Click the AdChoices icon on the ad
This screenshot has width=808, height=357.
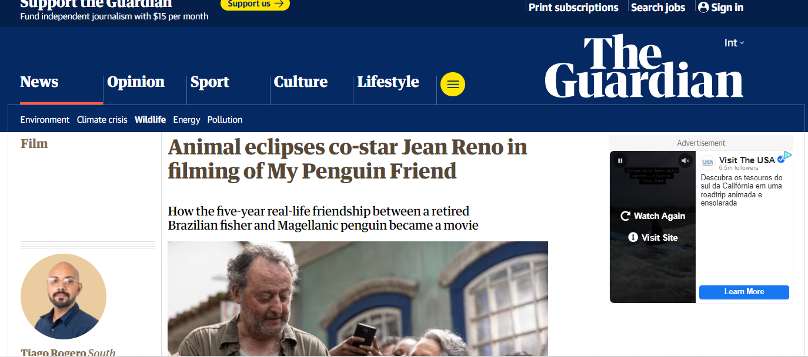click(787, 155)
